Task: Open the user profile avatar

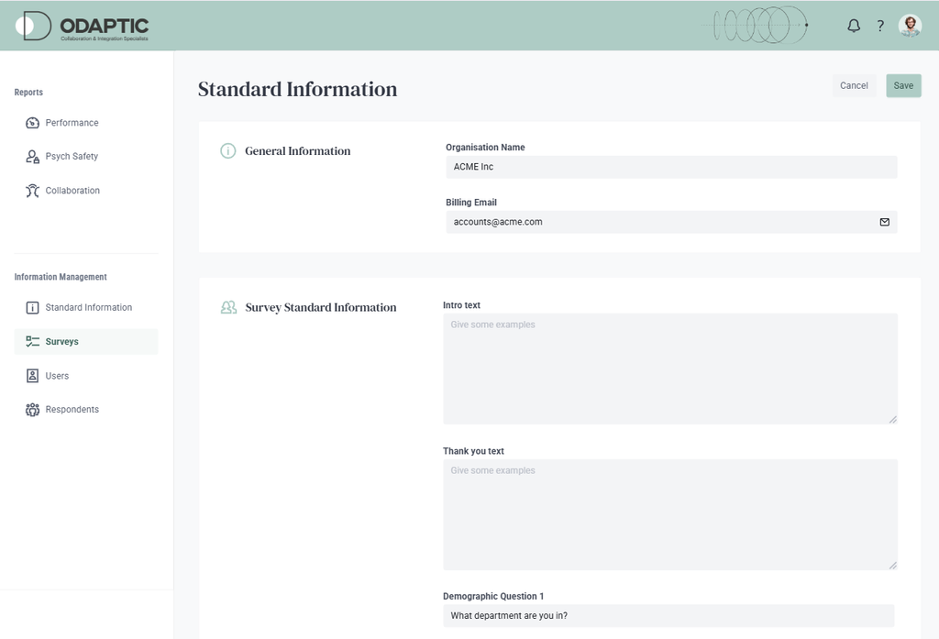Action: pos(910,26)
